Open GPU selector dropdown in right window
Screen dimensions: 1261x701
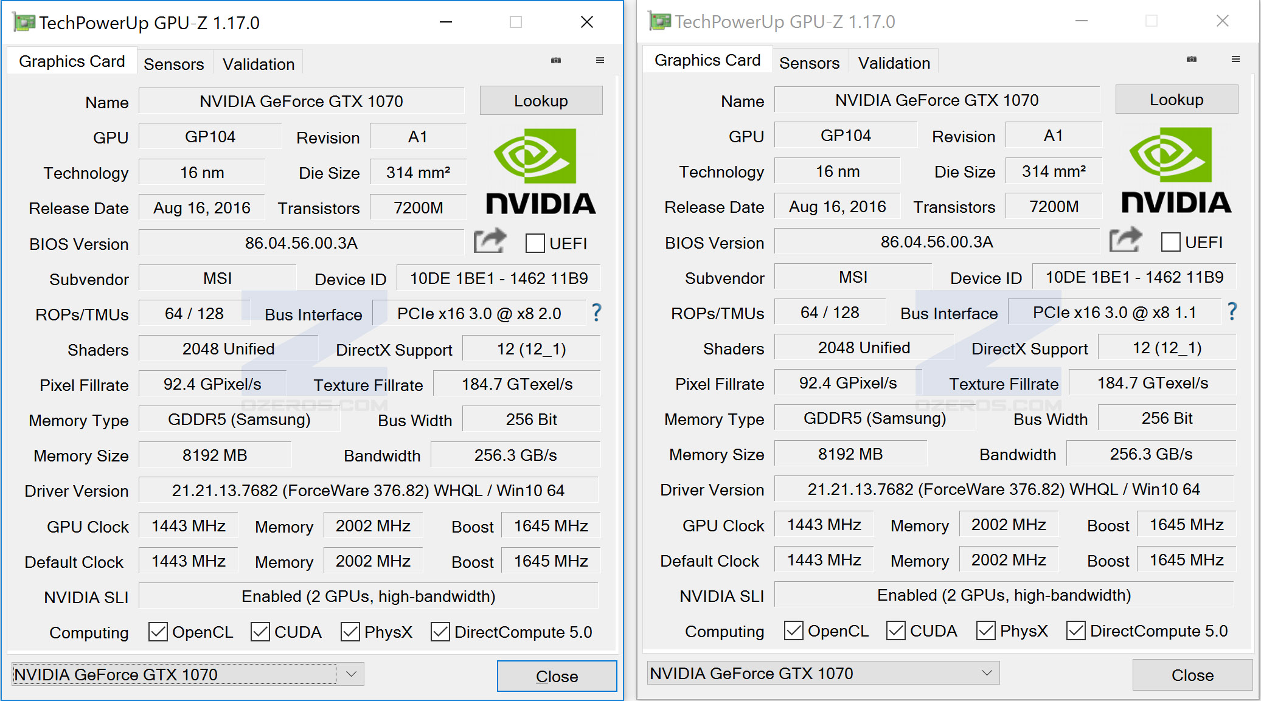click(x=823, y=673)
